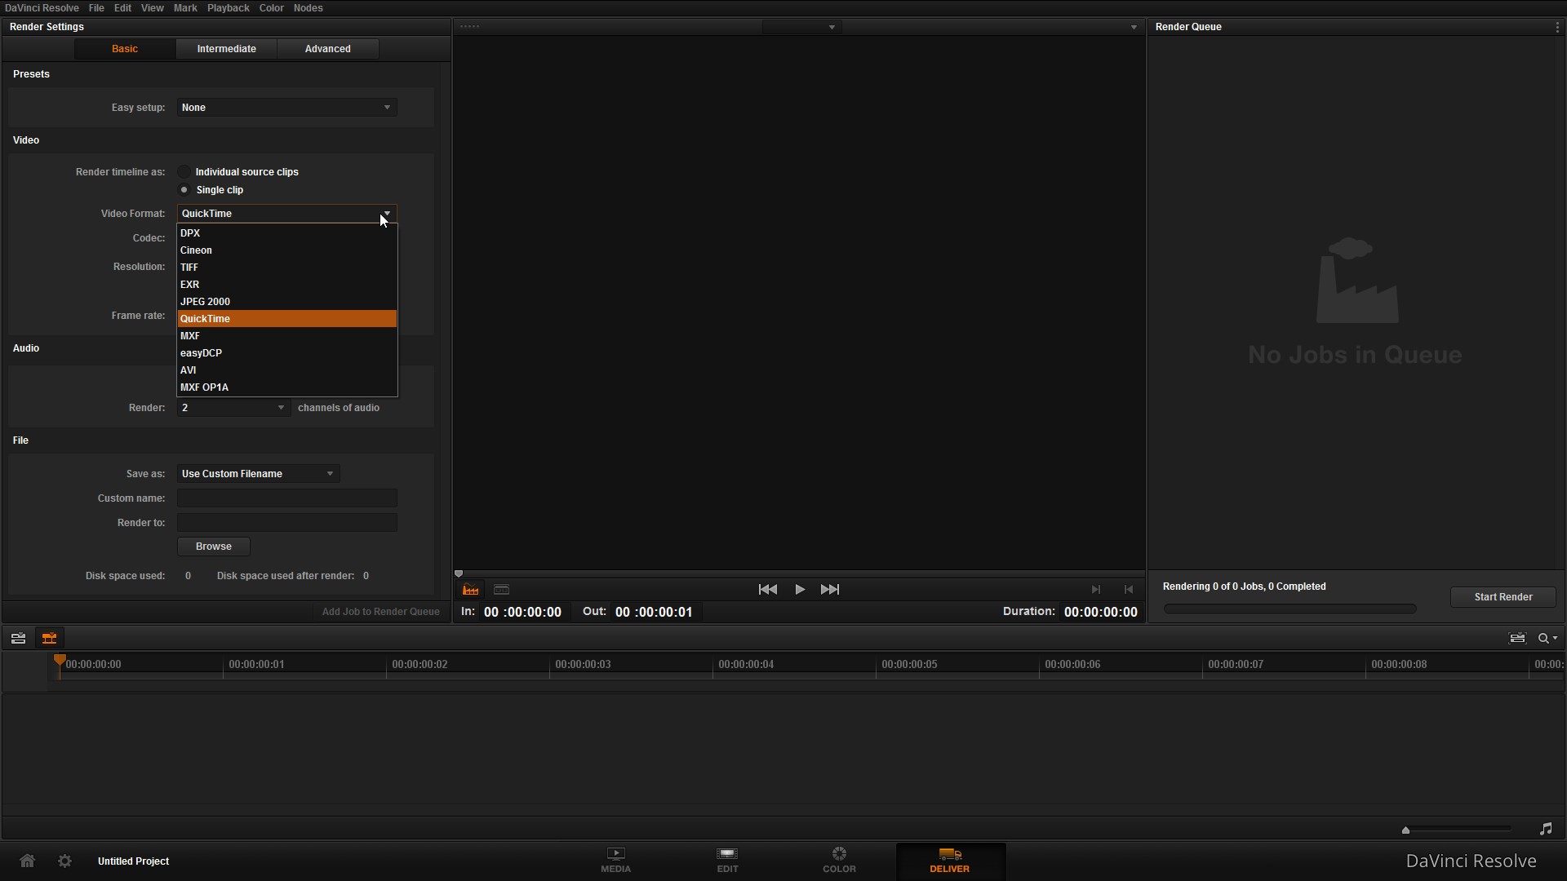This screenshot has height=881, width=1567.
Task: Choose easyDCP video format
Action: coord(287,353)
